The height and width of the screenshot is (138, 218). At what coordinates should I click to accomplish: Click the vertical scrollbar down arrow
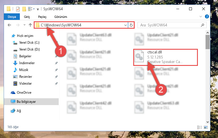(208, 122)
